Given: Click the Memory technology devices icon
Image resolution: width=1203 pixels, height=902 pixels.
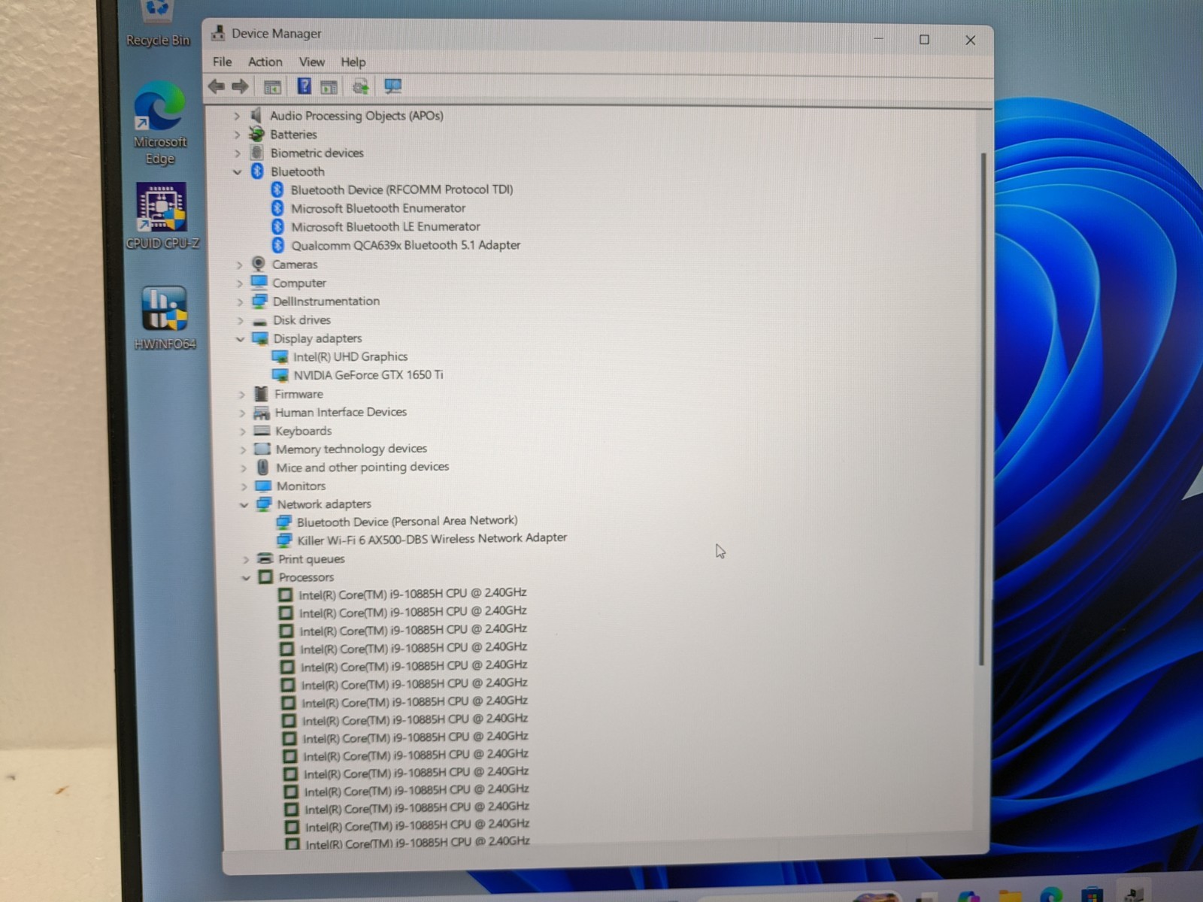Looking at the screenshot, I should 262,449.
